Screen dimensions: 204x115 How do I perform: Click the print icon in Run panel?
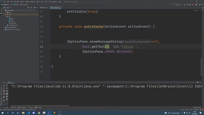(x=7, y=96)
